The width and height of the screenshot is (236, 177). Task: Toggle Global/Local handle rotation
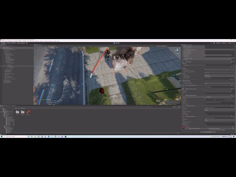pos(23,43)
